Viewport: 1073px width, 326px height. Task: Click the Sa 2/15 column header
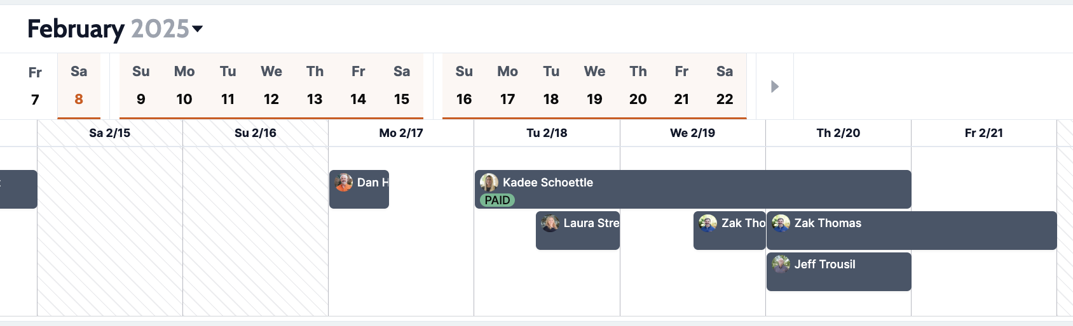(x=110, y=133)
